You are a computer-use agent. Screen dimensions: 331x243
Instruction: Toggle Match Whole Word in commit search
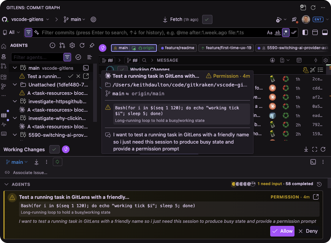click(277, 33)
